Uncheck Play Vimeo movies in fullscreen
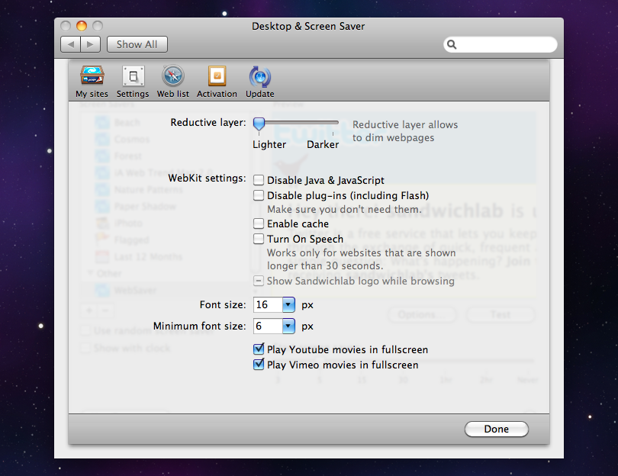Image resolution: width=618 pixels, height=476 pixels. pyautogui.click(x=259, y=365)
